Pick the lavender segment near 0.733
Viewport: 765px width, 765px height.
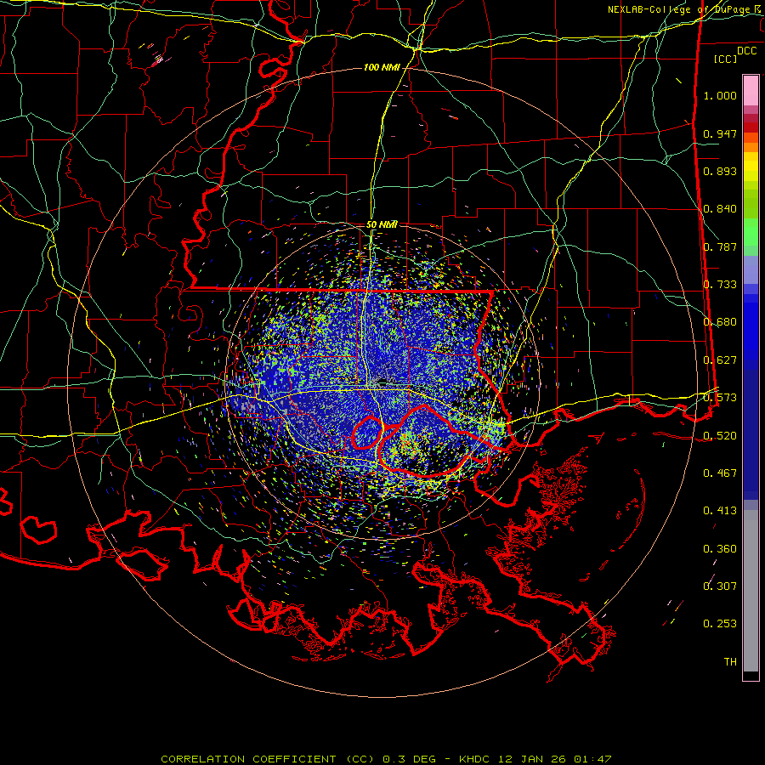751,270
